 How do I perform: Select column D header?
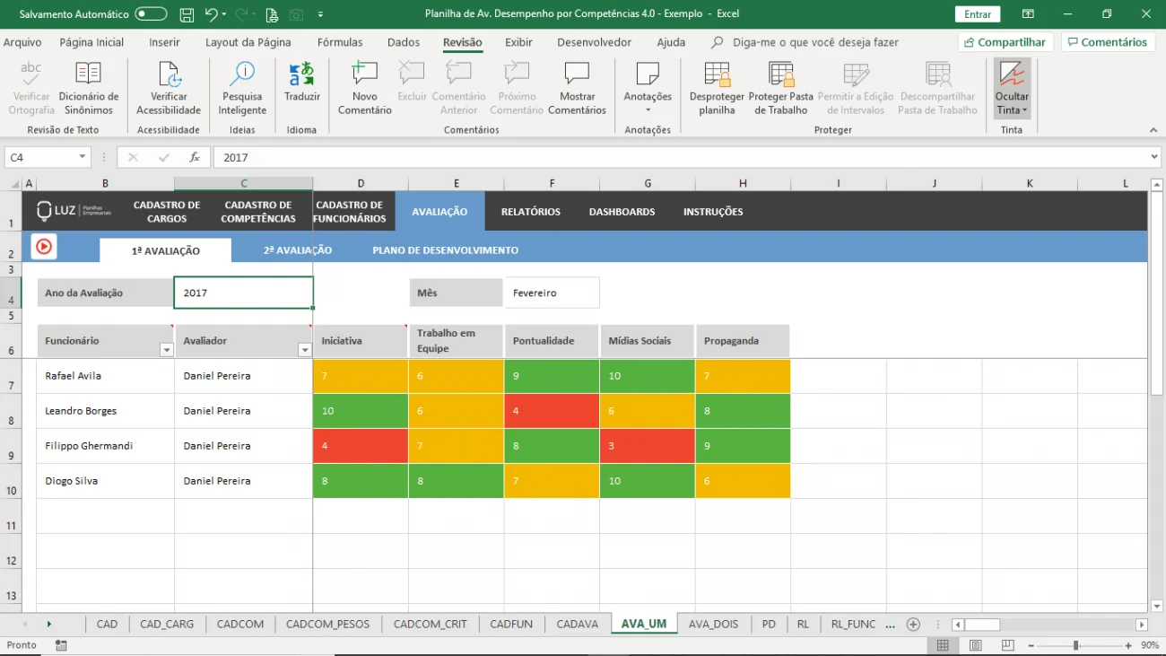click(x=361, y=184)
